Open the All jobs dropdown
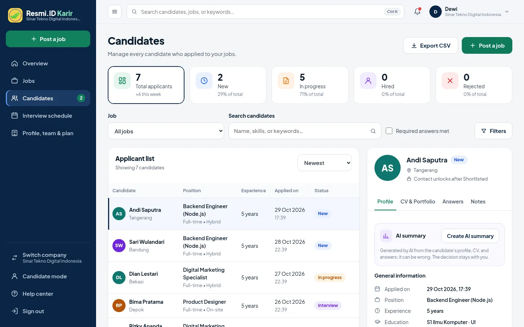 166,131
